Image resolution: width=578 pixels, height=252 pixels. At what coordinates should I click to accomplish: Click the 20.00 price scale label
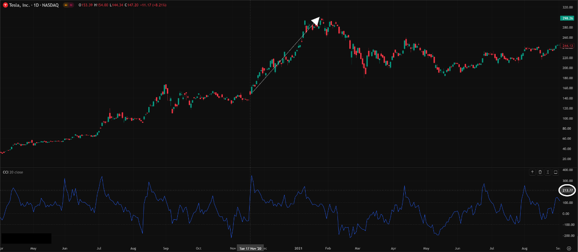point(567,159)
